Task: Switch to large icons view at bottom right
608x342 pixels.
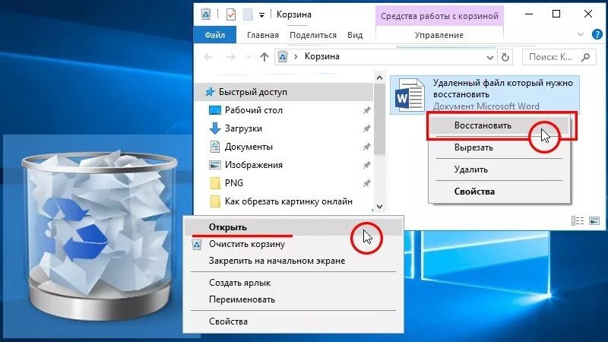Action: [594, 220]
